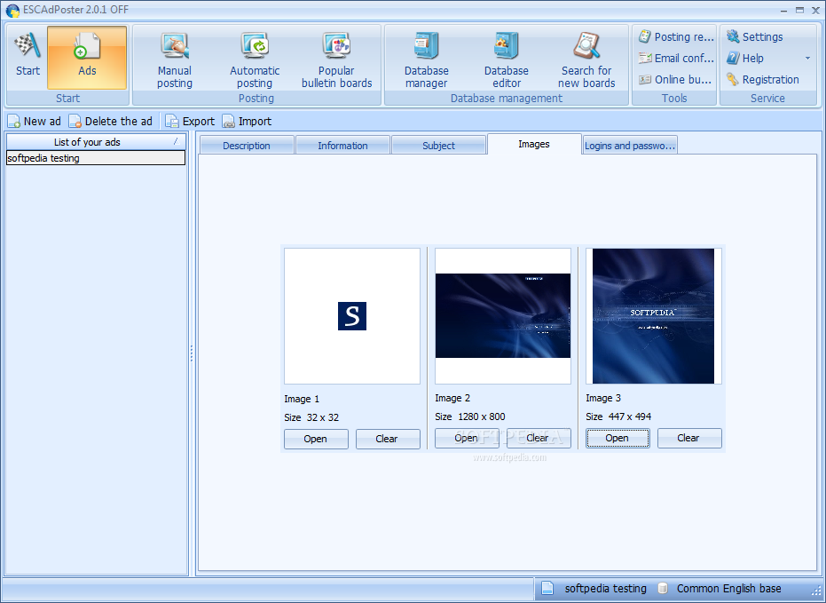Image resolution: width=826 pixels, height=603 pixels.
Task: Open Settings in Service group
Action: click(x=754, y=37)
